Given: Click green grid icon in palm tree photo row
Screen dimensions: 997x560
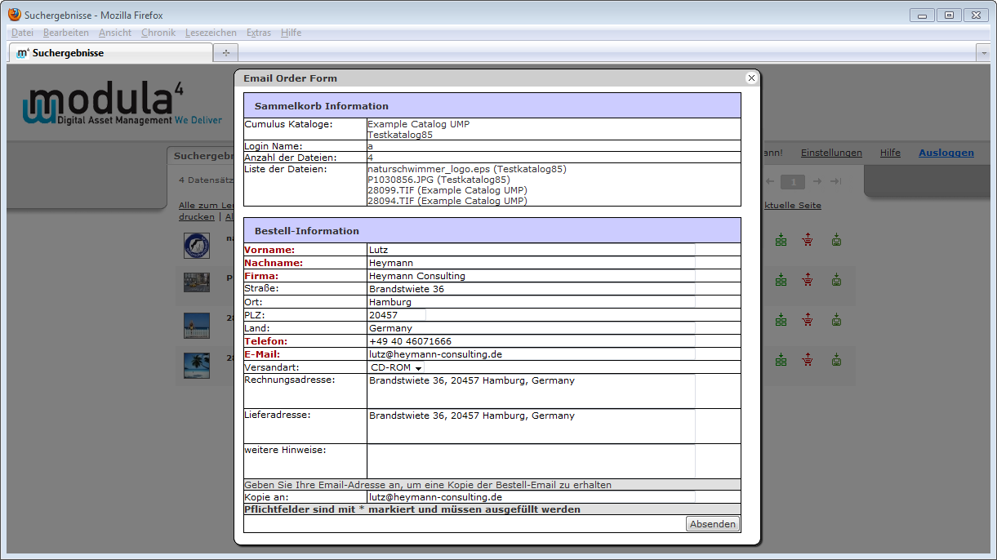Looking at the screenshot, I should [781, 359].
